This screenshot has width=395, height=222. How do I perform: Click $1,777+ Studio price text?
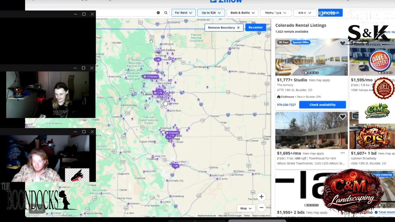coord(292,80)
